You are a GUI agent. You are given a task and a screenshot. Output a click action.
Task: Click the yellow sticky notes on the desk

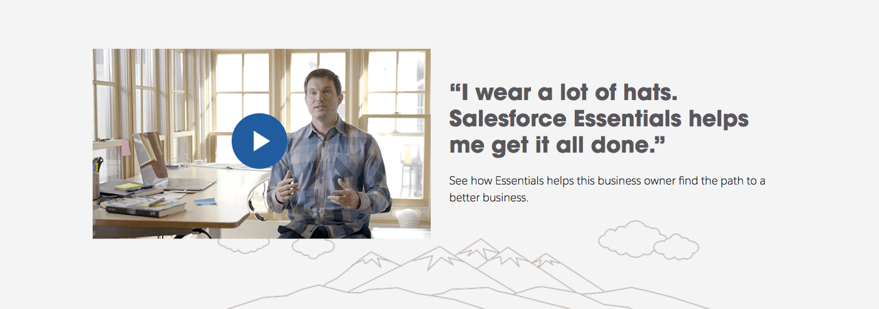[x=128, y=186]
